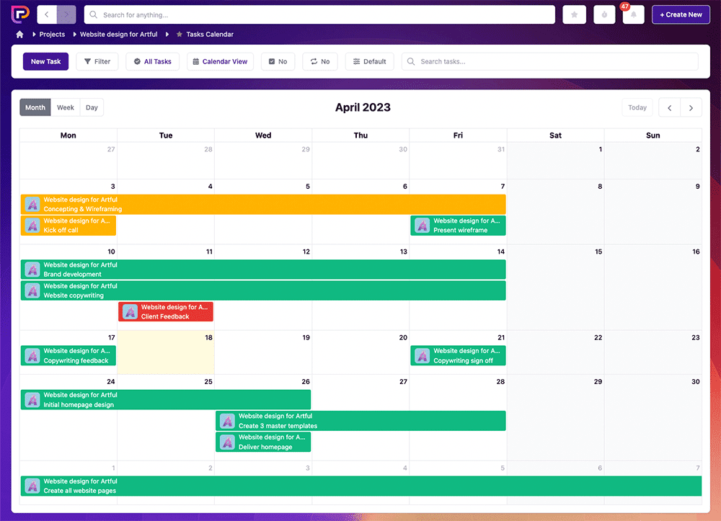Go forward with the right navigation arrow
This screenshot has height=521, width=721.
click(66, 14)
